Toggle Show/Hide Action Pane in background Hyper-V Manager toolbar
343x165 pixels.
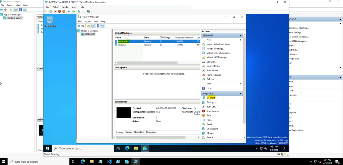25,10
